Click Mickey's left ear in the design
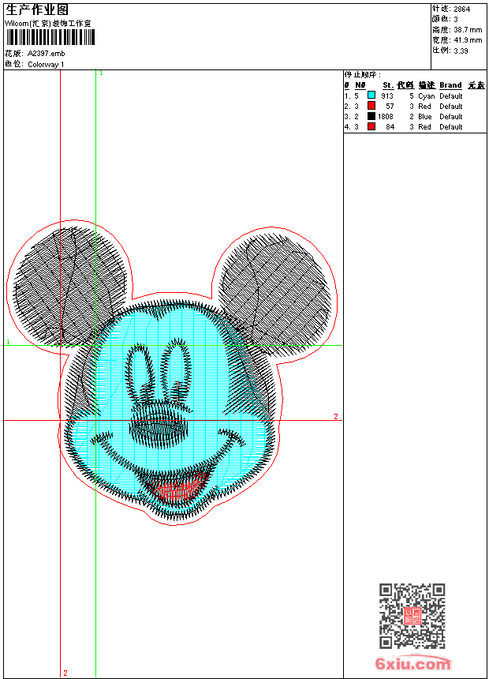This screenshot has width=489, height=679. (71, 284)
